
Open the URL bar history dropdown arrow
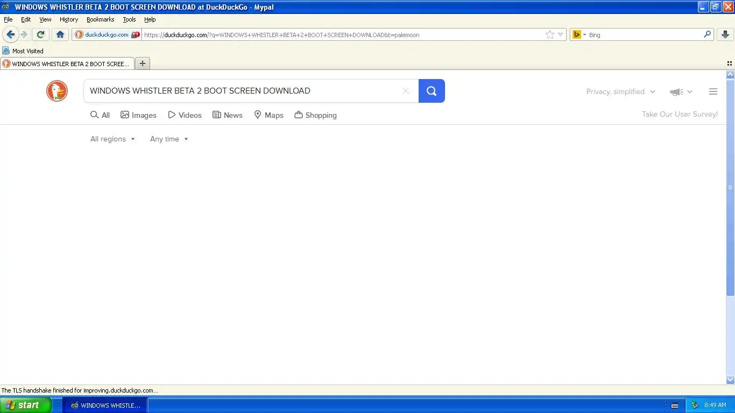click(x=561, y=34)
